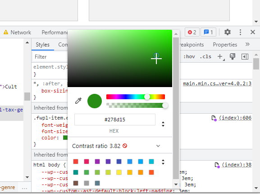260x194 pixels.
Task: Click the contrast ratio fail icon
Action: click(x=125, y=146)
